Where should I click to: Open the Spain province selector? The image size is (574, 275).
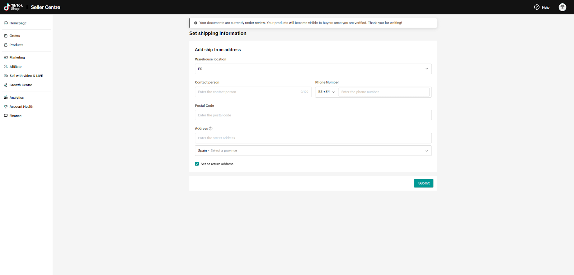click(x=313, y=151)
